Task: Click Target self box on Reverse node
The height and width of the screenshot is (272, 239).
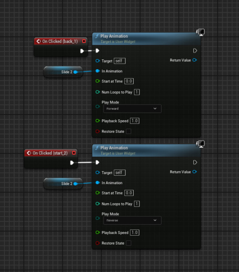Action: click(119, 173)
